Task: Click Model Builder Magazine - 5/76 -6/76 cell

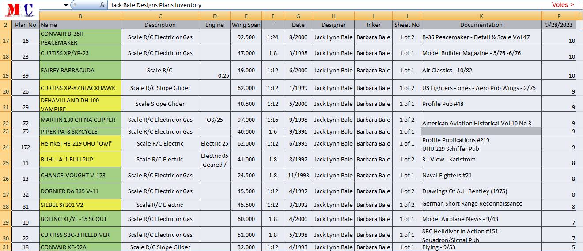Action: 481,53
